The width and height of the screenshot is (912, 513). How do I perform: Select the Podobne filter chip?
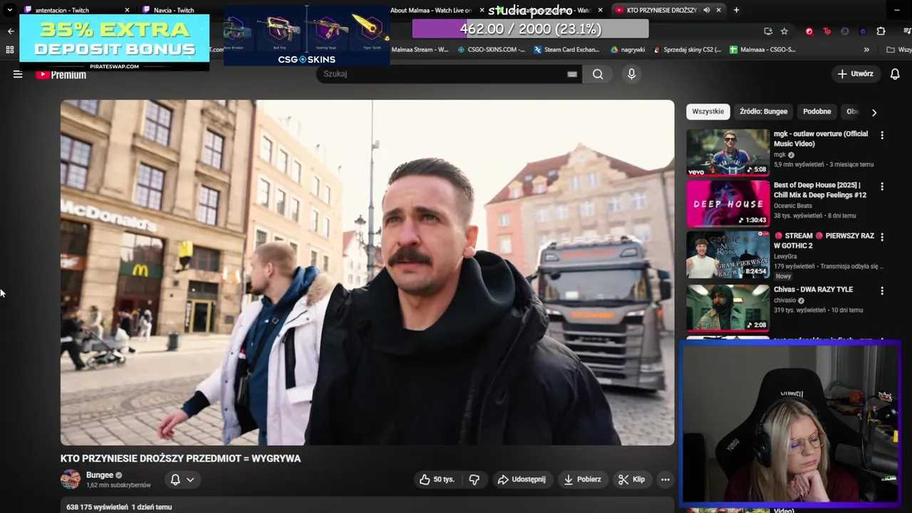pyautogui.click(x=817, y=112)
